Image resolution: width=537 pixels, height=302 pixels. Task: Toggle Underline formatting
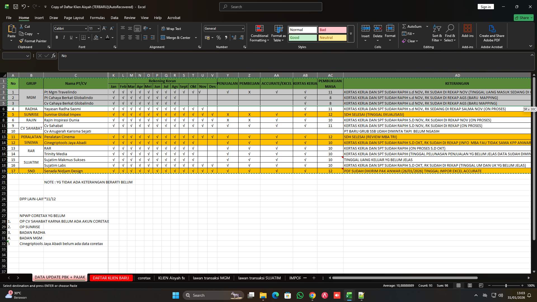point(71,37)
